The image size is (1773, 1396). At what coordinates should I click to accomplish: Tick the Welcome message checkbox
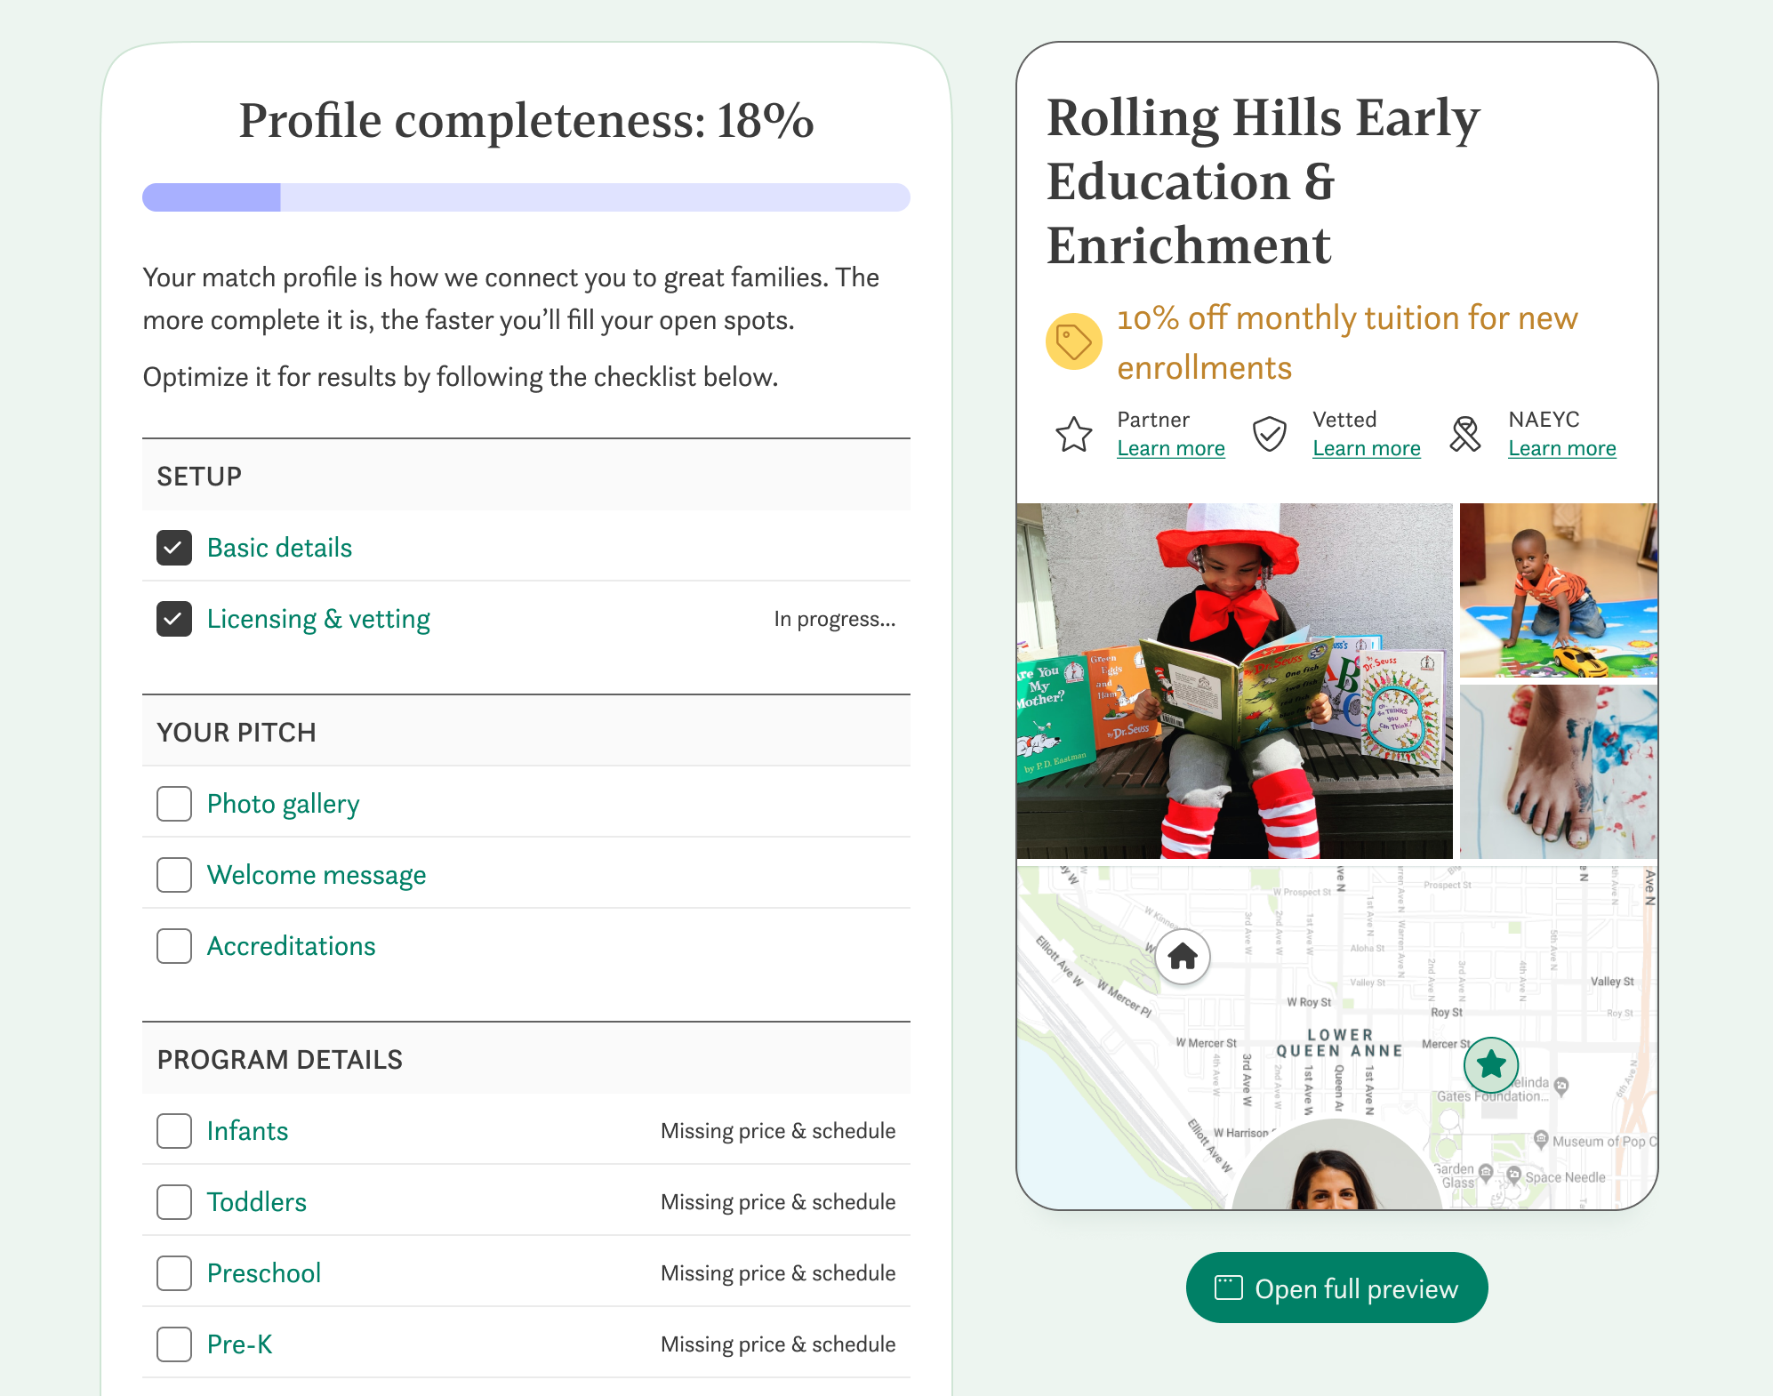174,875
